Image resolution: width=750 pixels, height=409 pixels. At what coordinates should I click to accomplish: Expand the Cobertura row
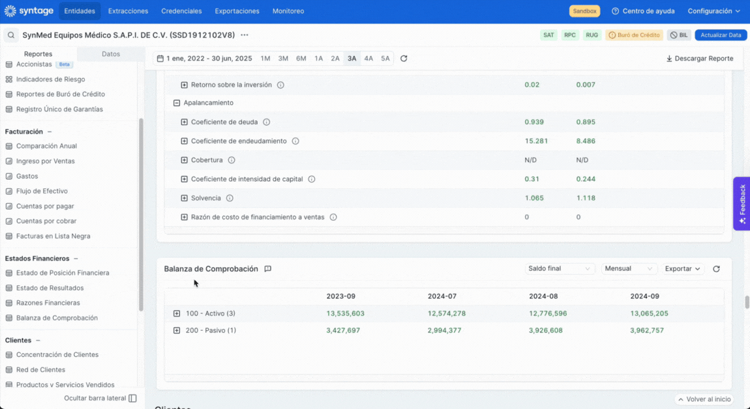point(184,160)
